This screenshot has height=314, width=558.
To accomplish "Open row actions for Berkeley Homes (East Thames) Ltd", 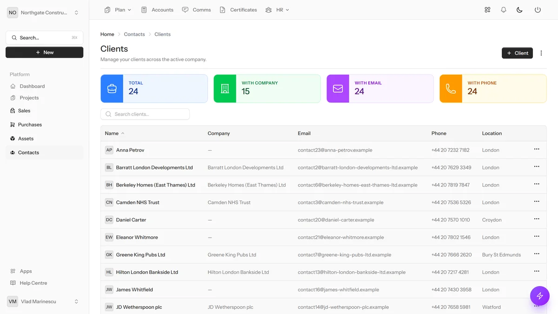I will 537,184.
